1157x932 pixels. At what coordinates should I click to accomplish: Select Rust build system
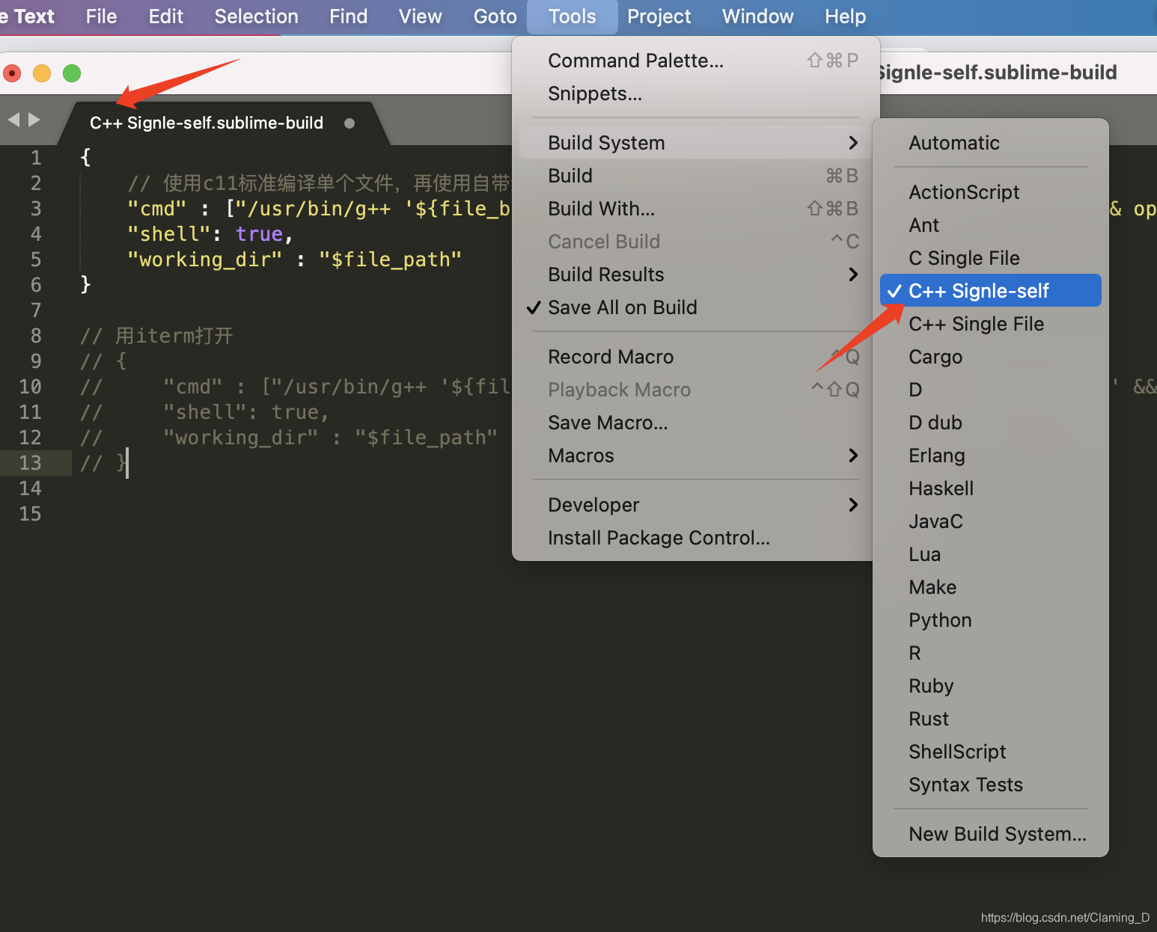click(990, 719)
